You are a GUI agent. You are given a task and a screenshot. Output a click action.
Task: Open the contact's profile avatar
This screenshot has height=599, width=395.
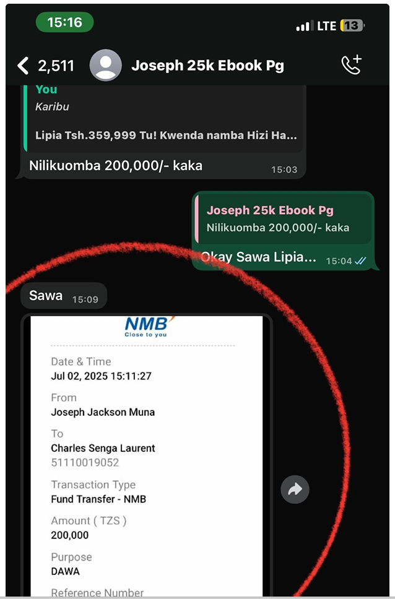tap(105, 66)
